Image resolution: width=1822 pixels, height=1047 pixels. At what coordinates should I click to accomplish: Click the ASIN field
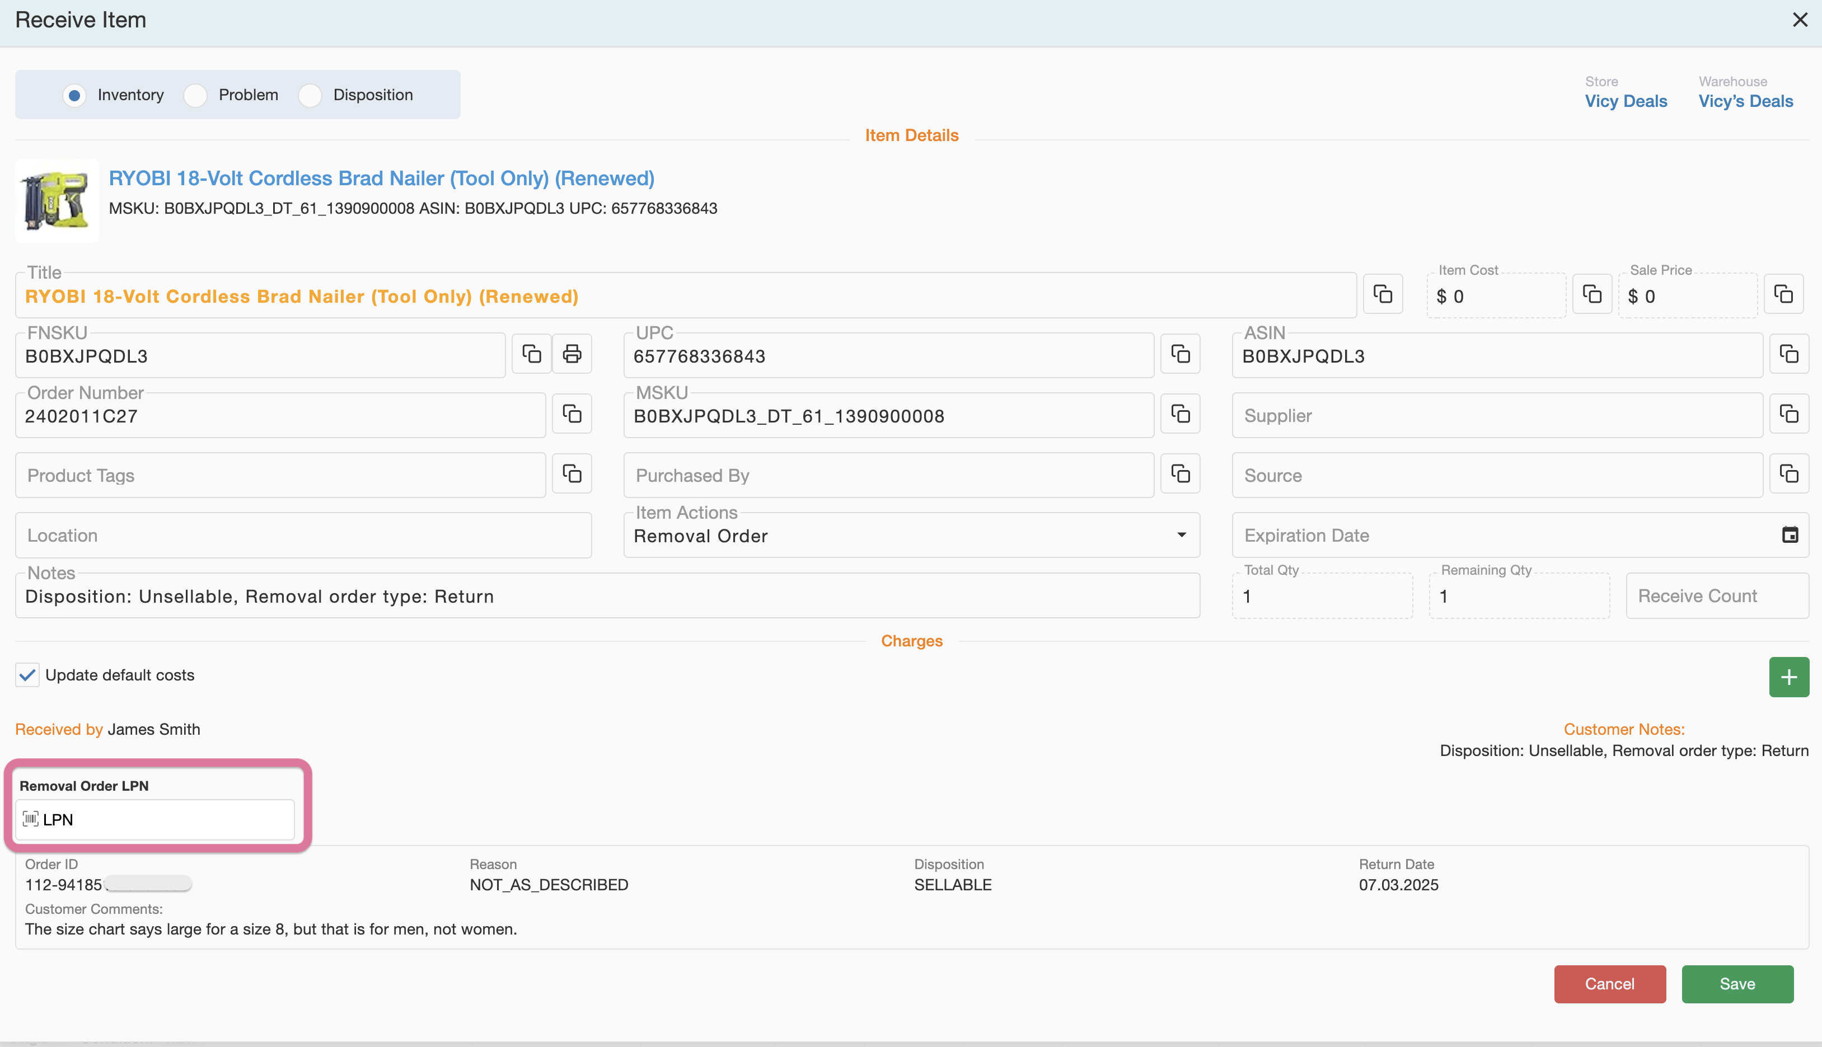point(1497,355)
